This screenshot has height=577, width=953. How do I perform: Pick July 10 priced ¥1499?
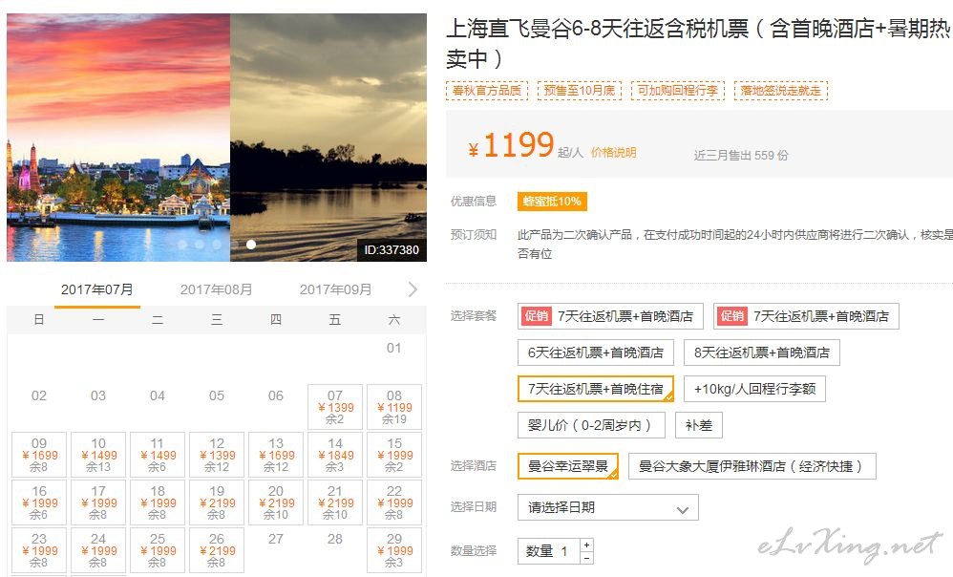[x=98, y=455]
